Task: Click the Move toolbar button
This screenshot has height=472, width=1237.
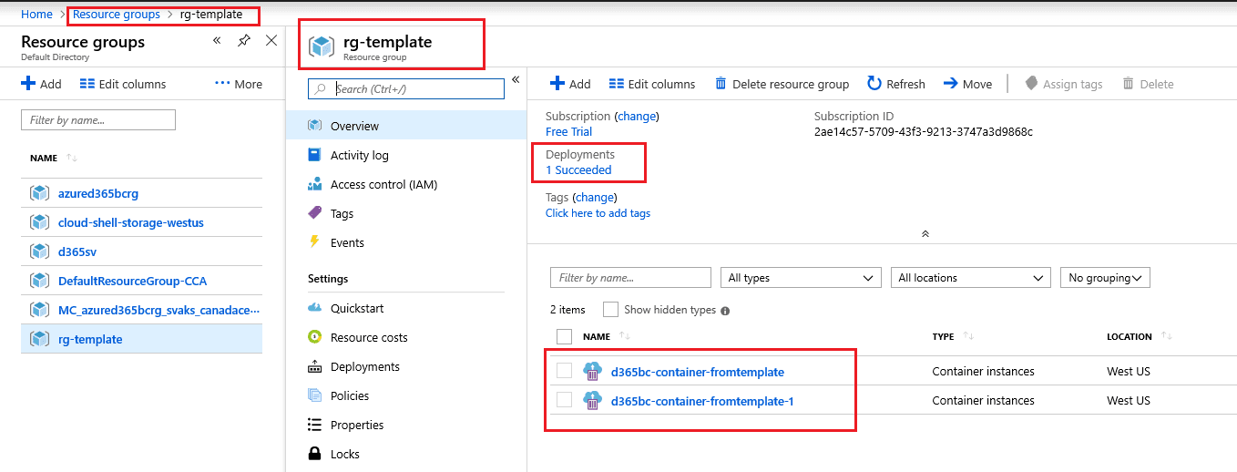Action: [967, 84]
